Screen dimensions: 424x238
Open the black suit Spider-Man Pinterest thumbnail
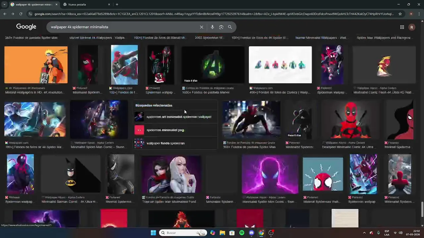pyautogui.click(x=121, y=174)
